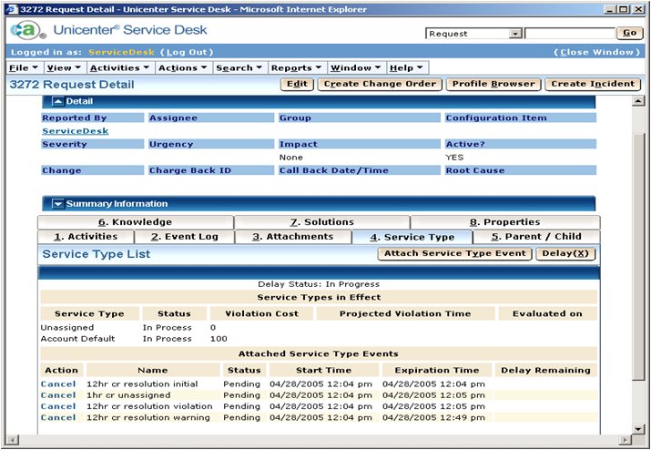651x450 pixels.
Task: Click the vertical scrollbar thumb
Action: click(x=638, y=256)
